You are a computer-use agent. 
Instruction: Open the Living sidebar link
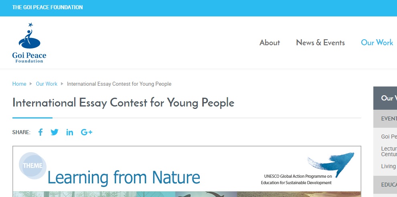point(388,166)
